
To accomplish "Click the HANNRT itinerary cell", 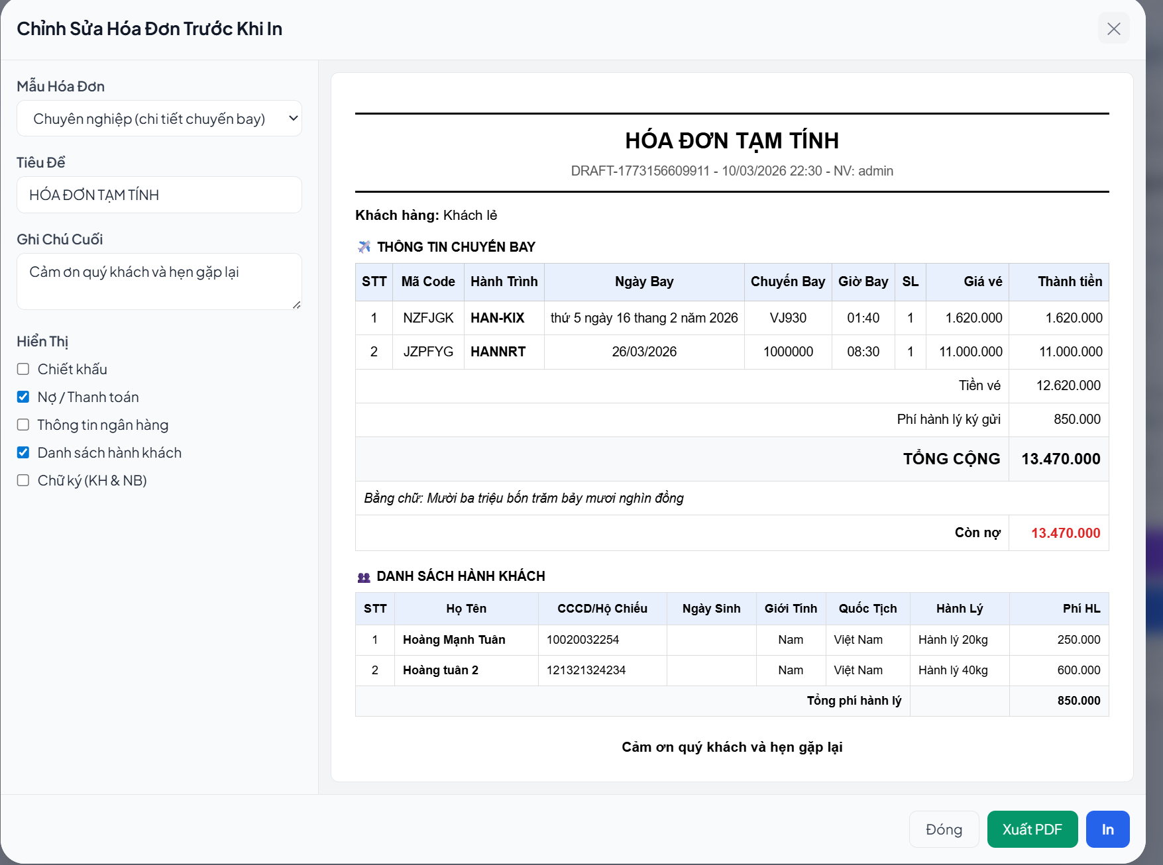I will click(498, 352).
